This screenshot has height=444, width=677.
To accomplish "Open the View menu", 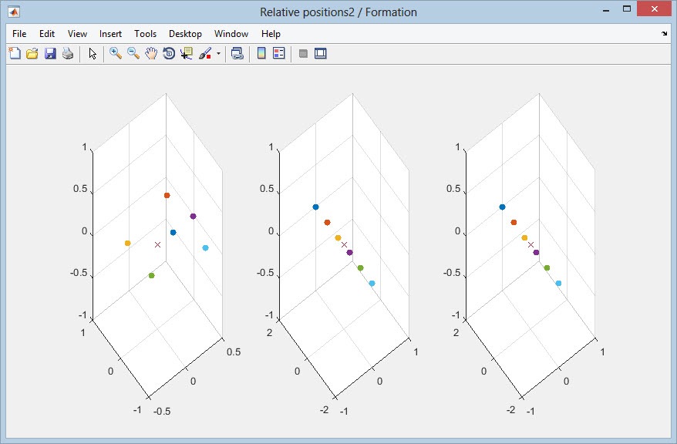I will point(77,34).
